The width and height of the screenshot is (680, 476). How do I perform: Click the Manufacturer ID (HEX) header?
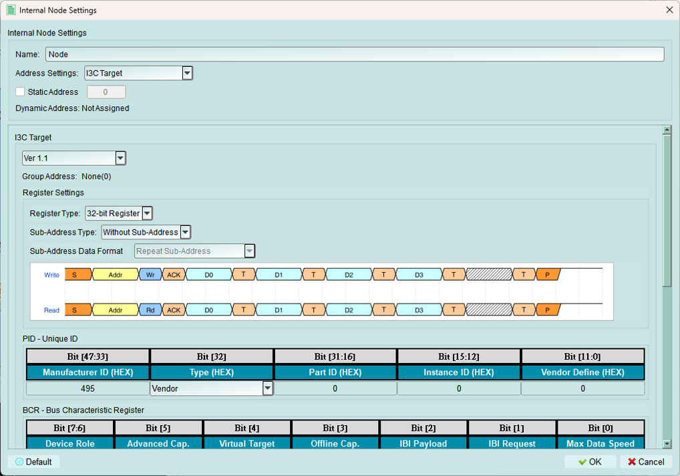88,372
